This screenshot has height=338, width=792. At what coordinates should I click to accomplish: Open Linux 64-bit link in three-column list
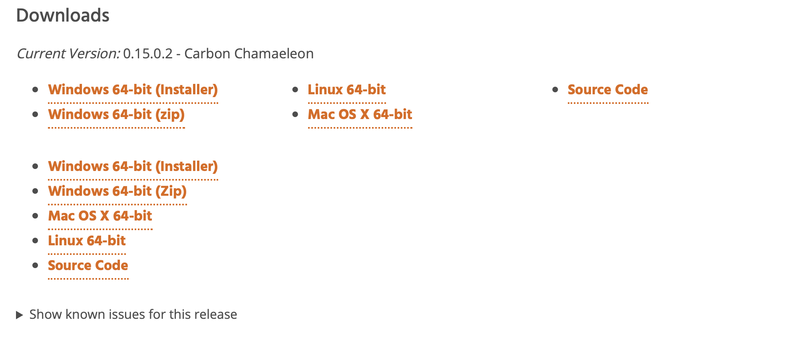(x=346, y=90)
